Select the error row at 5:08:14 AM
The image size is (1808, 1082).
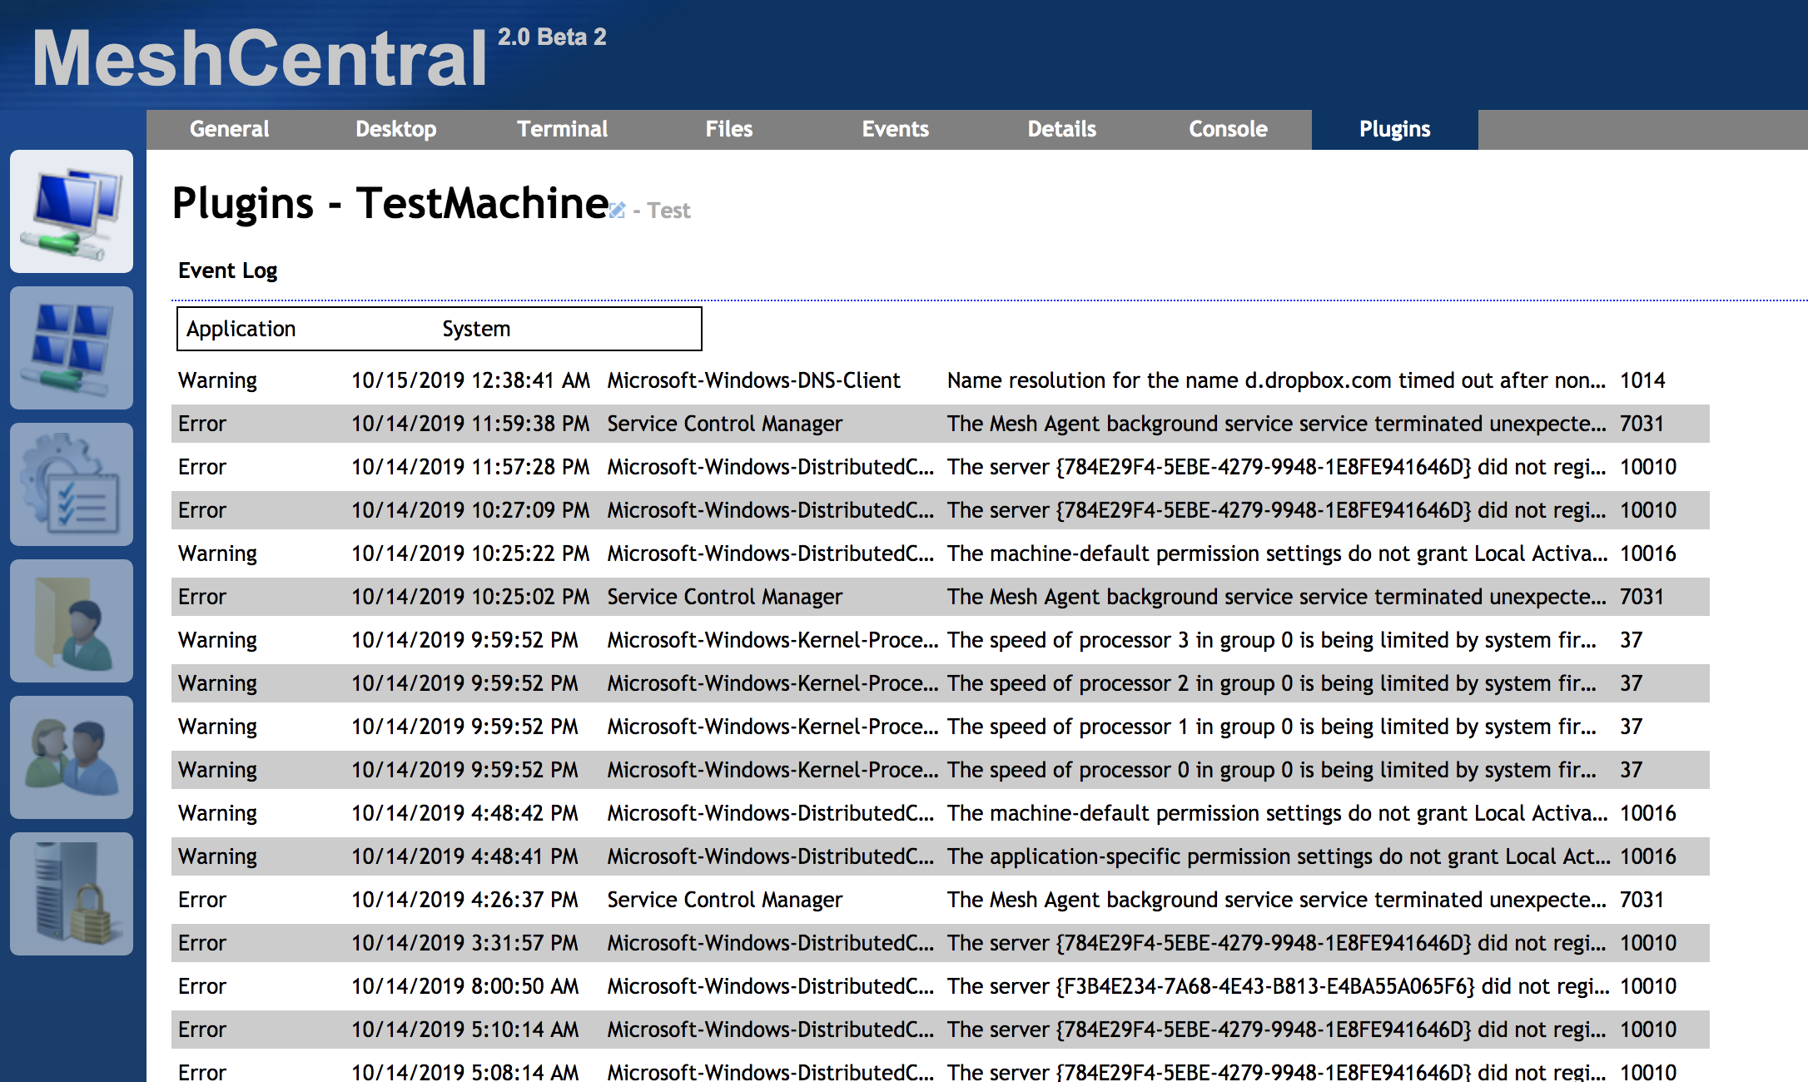(941, 1068)
